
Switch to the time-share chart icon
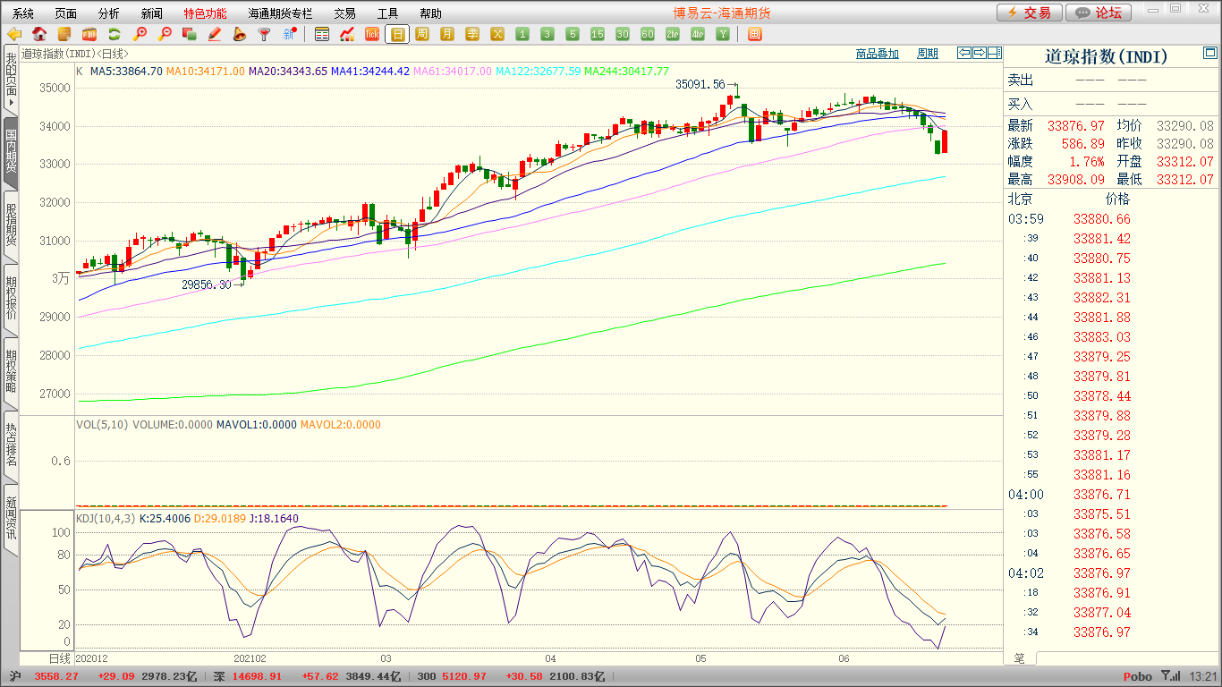pyautogui.click(x=347, y=34)
